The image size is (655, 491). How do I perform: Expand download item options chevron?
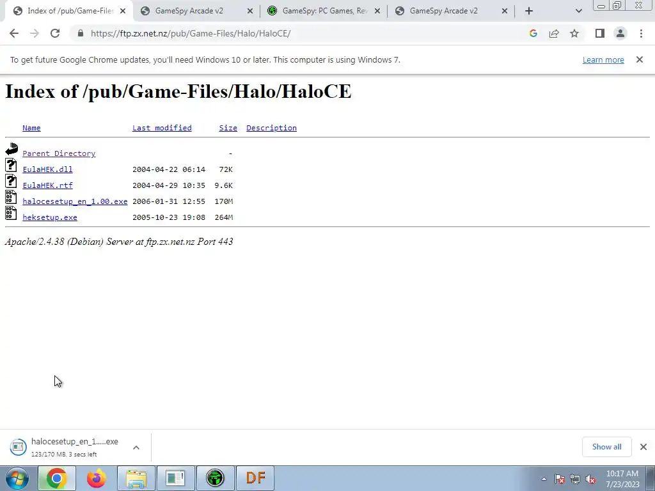tap(136, 447)
